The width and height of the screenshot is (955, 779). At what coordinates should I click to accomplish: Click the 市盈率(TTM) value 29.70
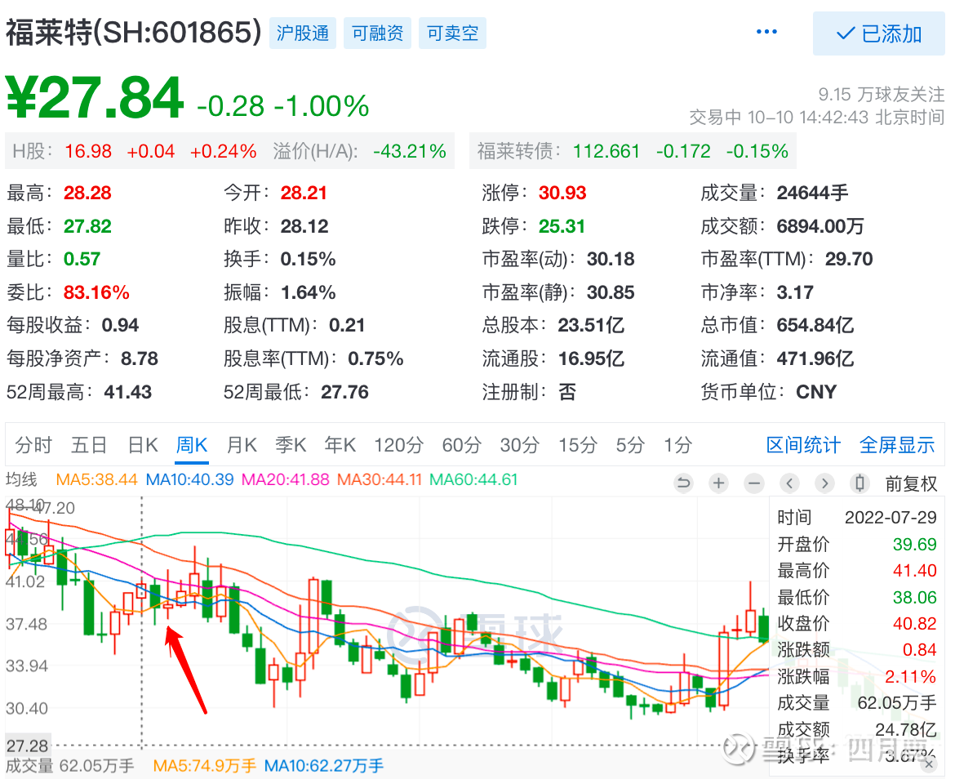coord(849,260)
